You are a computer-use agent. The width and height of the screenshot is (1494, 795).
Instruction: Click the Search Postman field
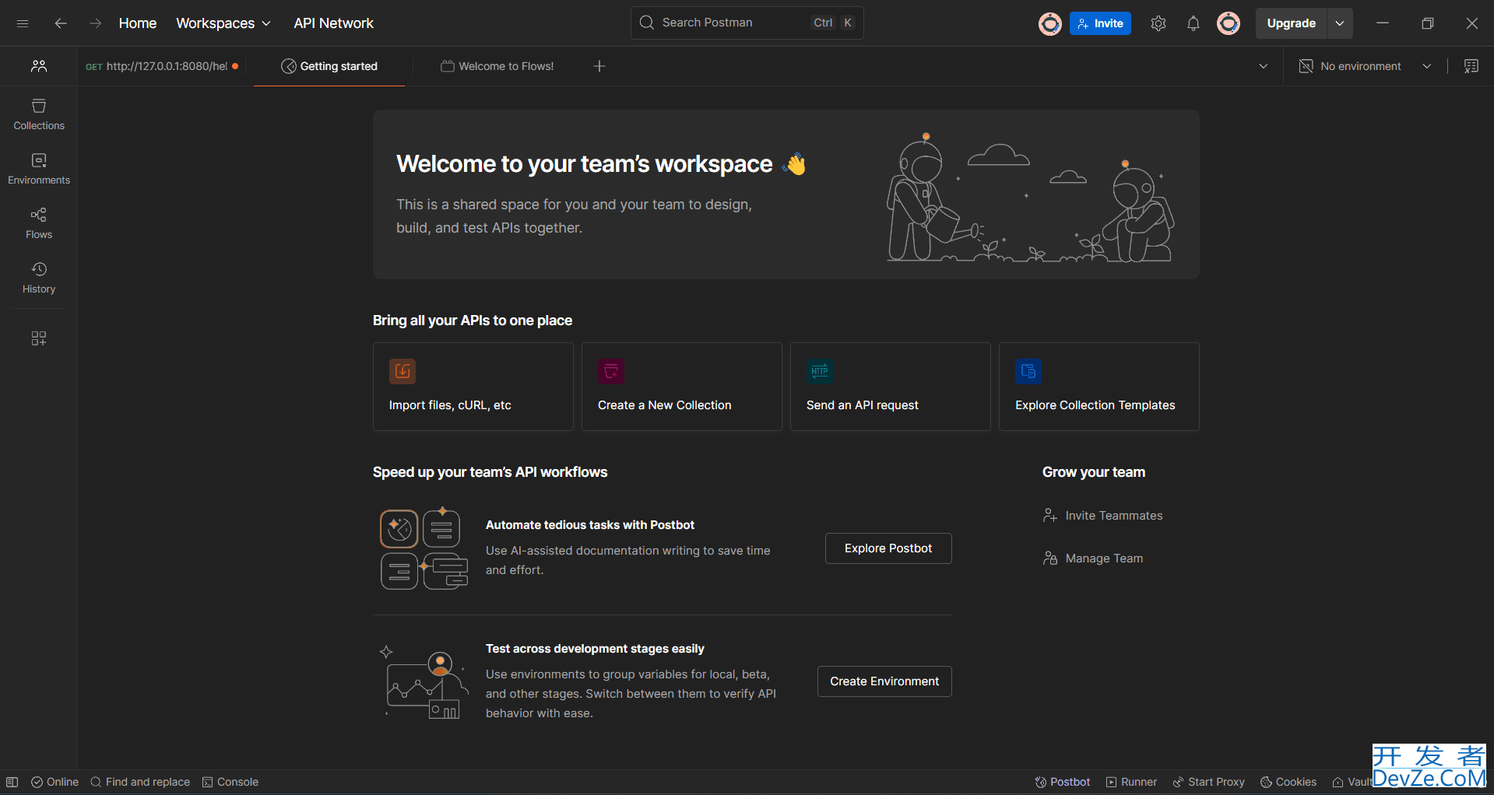tap(747, 23)
